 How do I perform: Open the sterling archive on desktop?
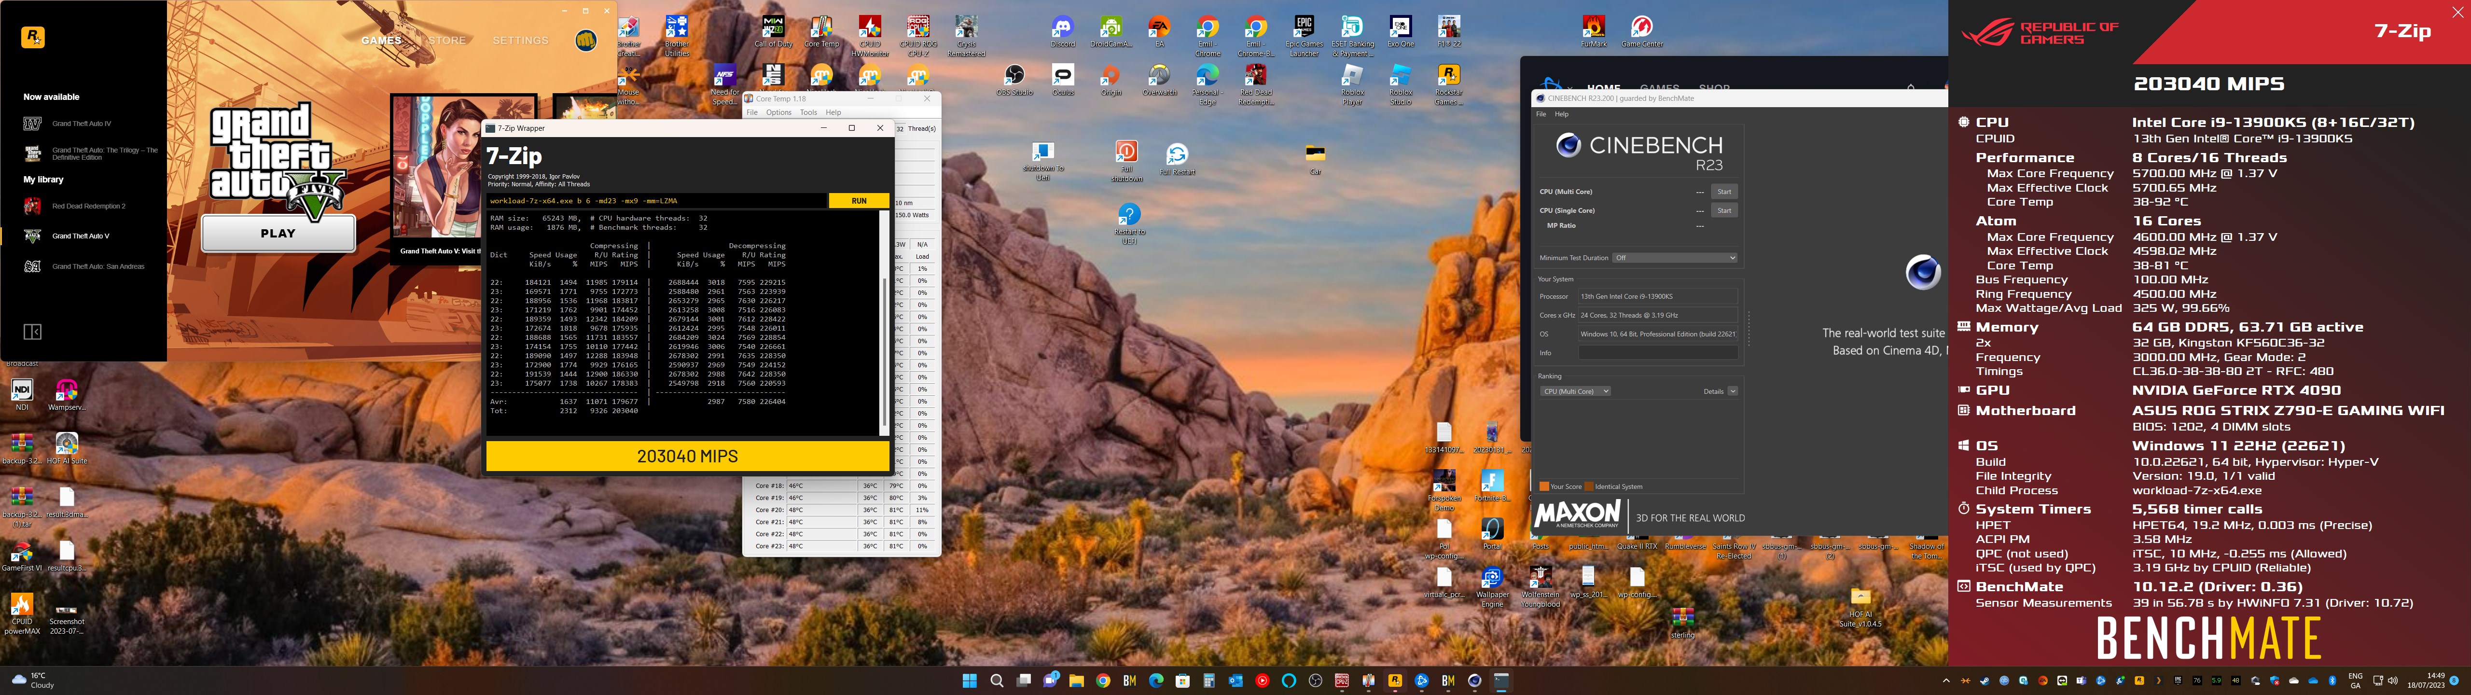point(1682,623)
